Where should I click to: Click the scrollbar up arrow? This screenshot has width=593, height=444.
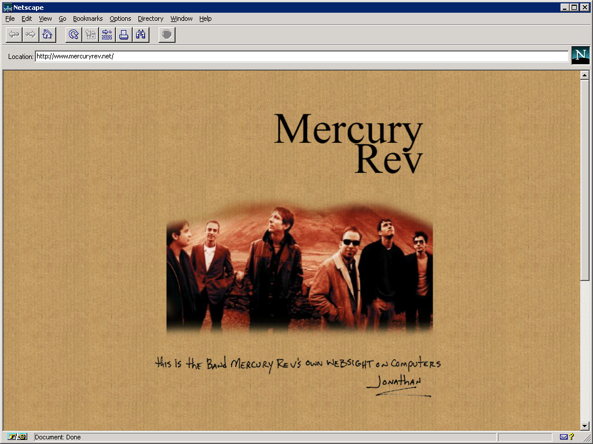pyautogui.click(x=585, y=75)
